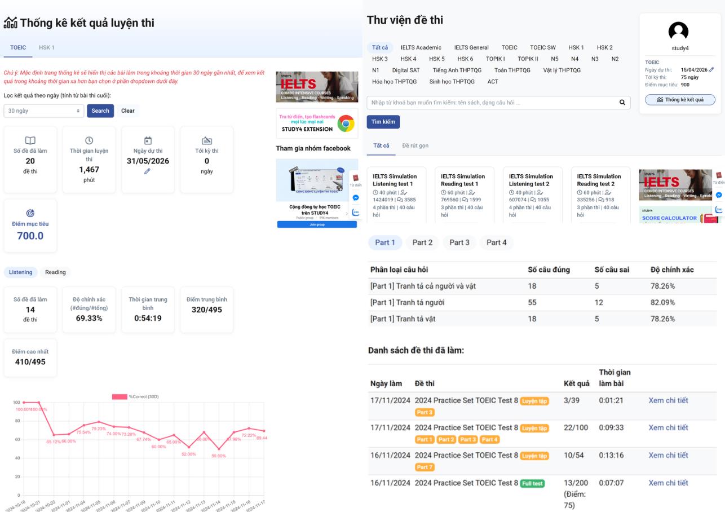Switch to the HSK 1 statistics tab
Image resolution: width=725 pixels, height=512 pixels.
pos(47,47)
